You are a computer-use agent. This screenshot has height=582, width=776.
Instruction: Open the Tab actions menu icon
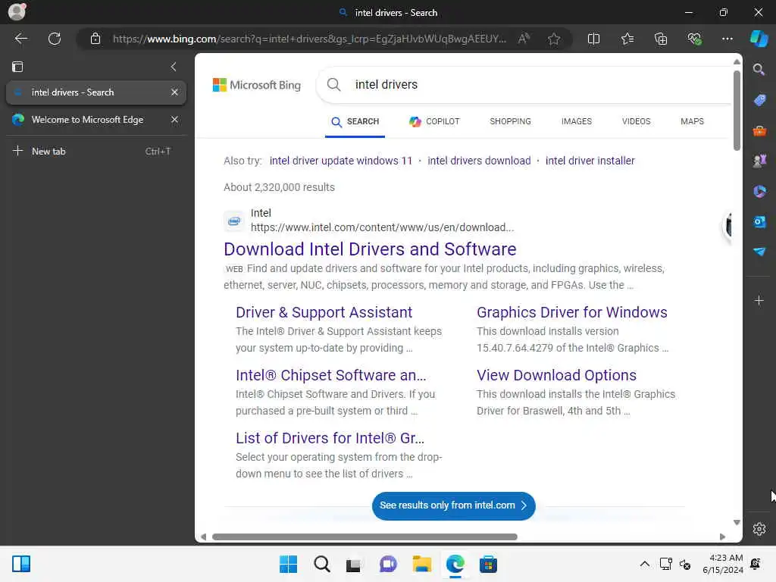click(x=17, y=67)
